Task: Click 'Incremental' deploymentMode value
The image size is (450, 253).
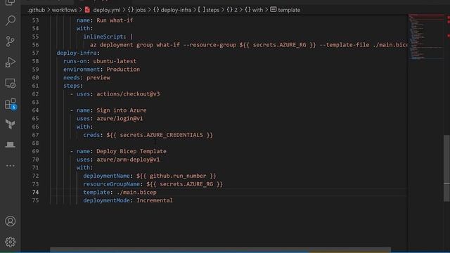Action: pos(155,200)
